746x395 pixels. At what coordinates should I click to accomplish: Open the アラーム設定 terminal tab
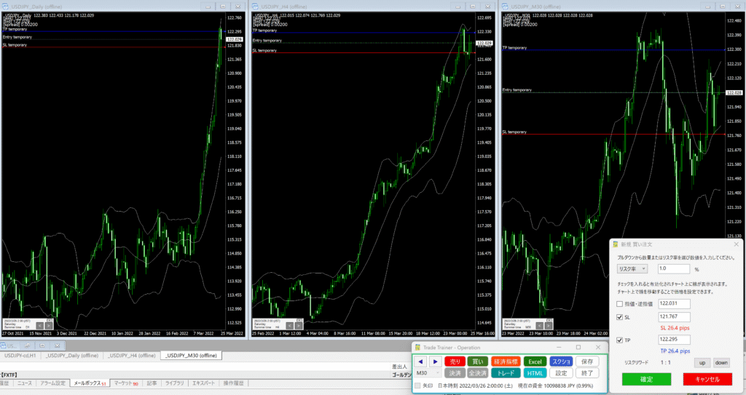pos(52,383)
